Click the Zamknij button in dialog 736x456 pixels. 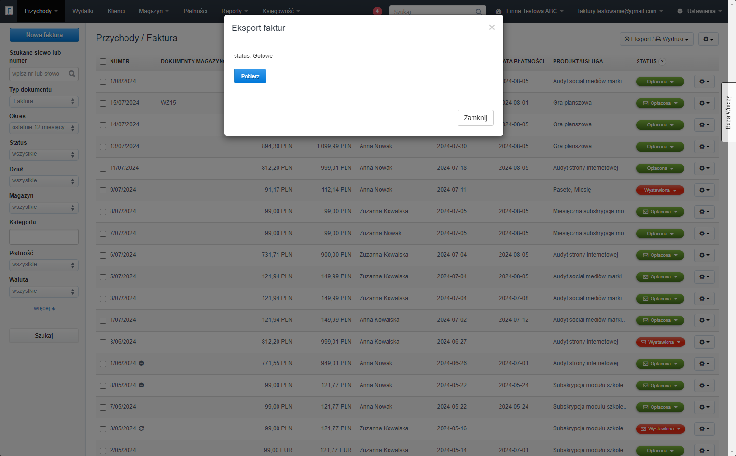475,118
